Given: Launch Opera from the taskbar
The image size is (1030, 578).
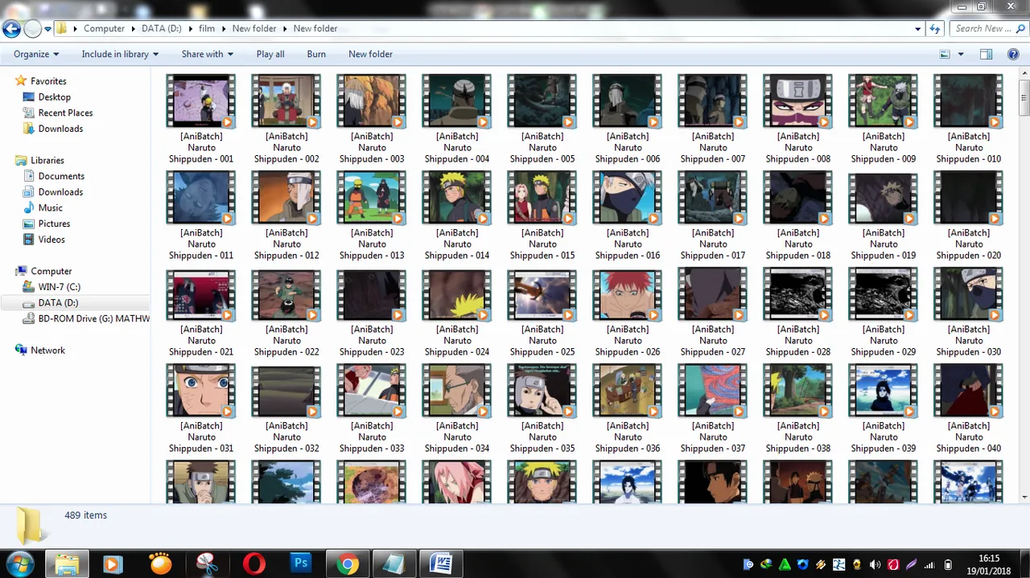Looking at the screenshot, I should [253, 564].
